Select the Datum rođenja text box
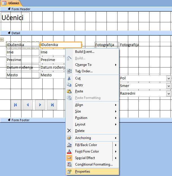 53,68
